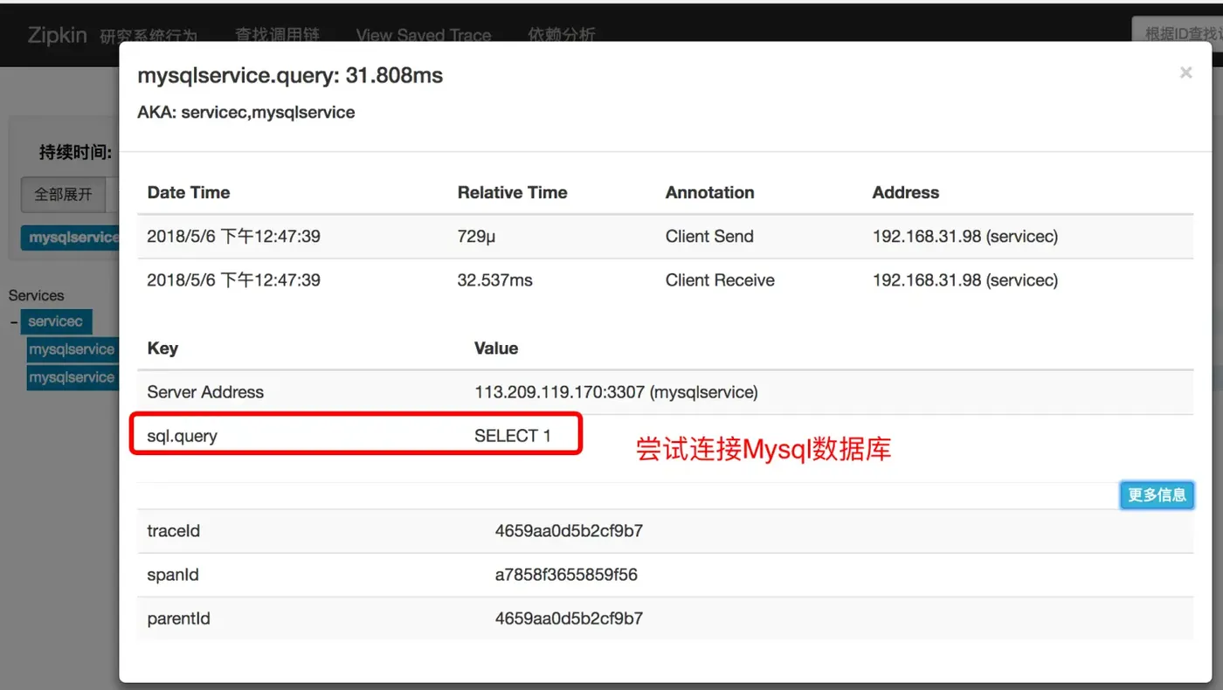Viewport: 1223px width, 690px height.
Task: Click the Key column header
Action: point(162,348)
